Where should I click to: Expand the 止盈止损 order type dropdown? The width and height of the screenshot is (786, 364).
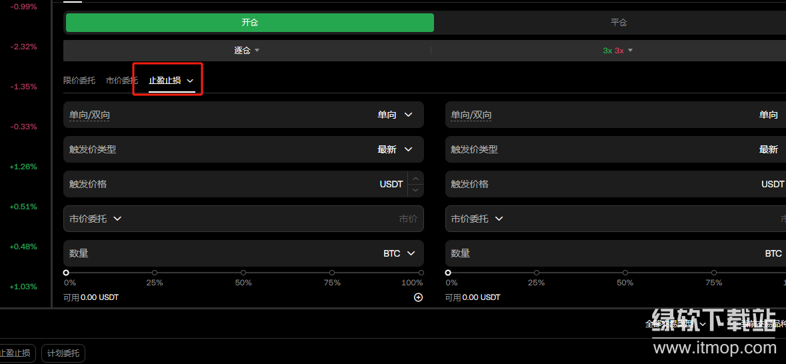click(x=171, y=81)
